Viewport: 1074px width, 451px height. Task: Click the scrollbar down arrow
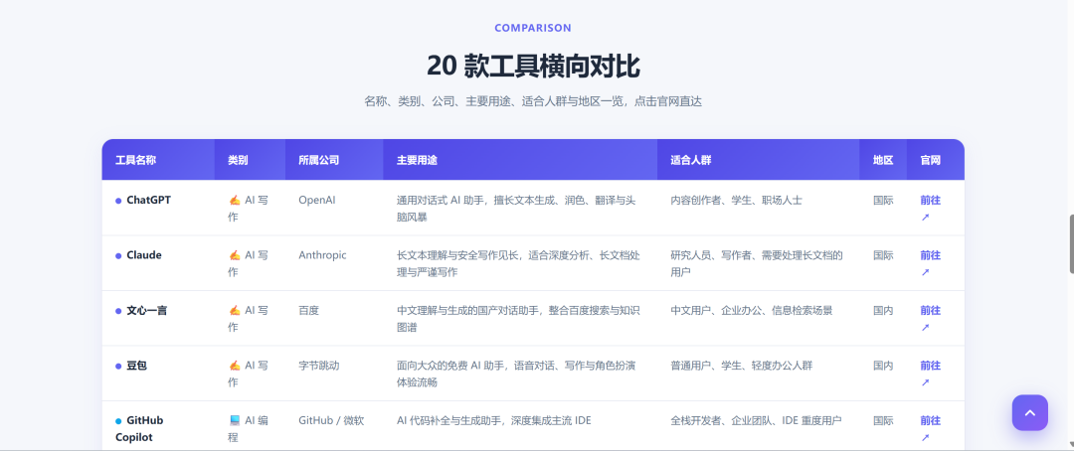pyautogui.click(x=1071, y=444)
